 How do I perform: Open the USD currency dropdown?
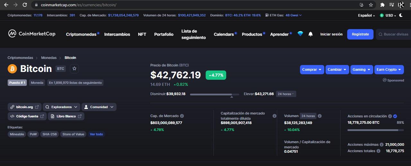pos(390,15)
